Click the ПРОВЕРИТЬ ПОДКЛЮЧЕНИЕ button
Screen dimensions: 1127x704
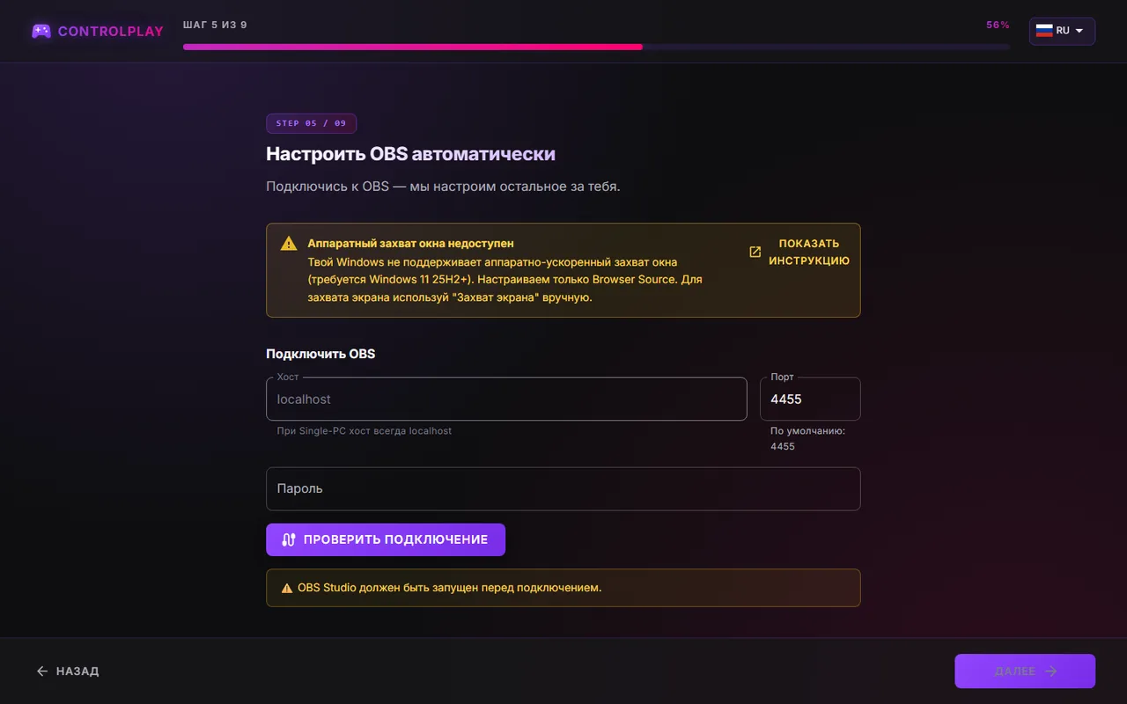pyautogui.click(x=386, y=539)
